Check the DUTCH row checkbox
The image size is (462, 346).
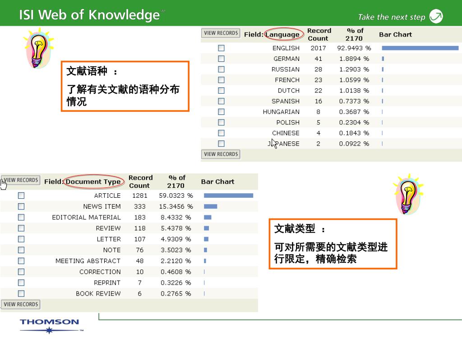221,90
